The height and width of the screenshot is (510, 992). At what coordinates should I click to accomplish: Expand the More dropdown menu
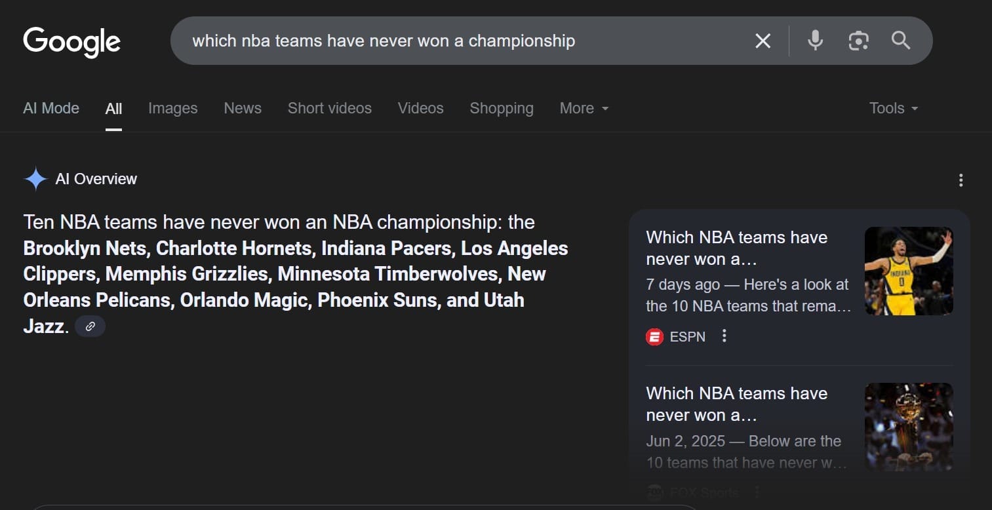click(584, 108)
